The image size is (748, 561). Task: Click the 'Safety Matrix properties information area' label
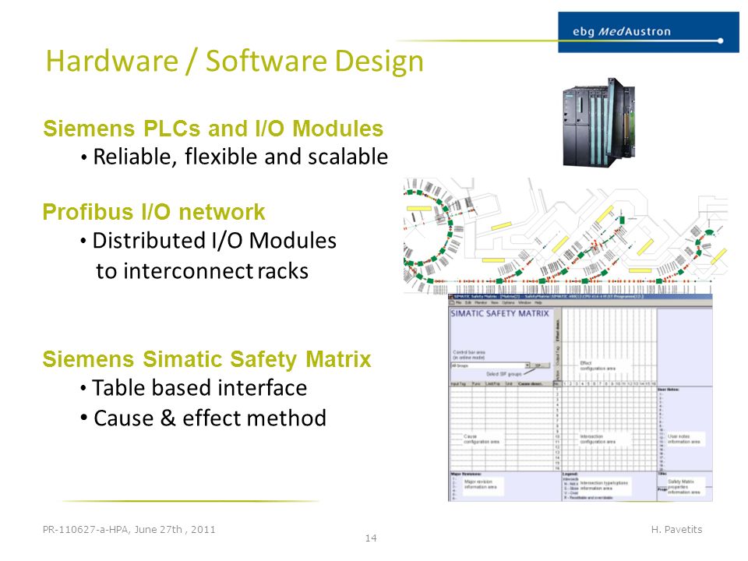[683, 486]
